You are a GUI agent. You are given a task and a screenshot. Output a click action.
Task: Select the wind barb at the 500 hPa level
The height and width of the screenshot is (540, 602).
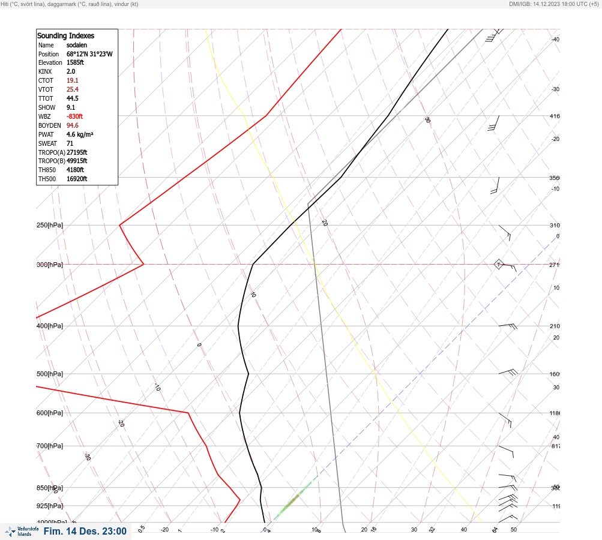pos(508,372)
